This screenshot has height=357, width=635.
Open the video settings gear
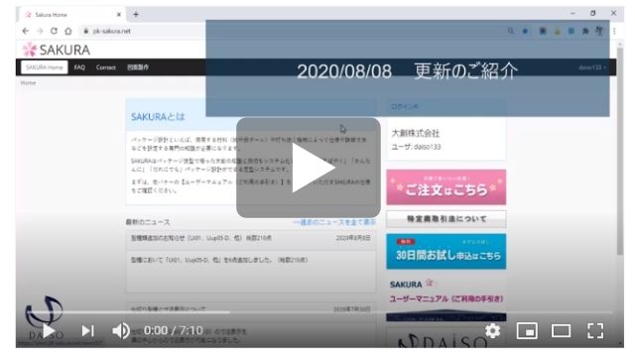click(x=492, y=331)
